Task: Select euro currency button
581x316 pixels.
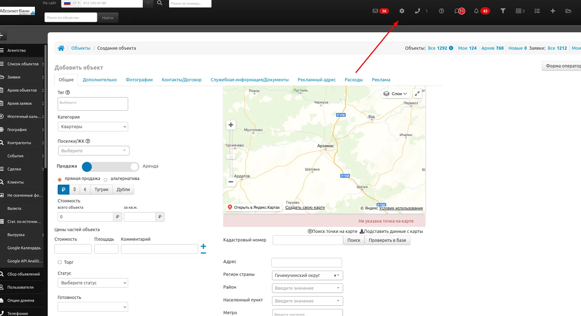Action: [x=85, y=190]
